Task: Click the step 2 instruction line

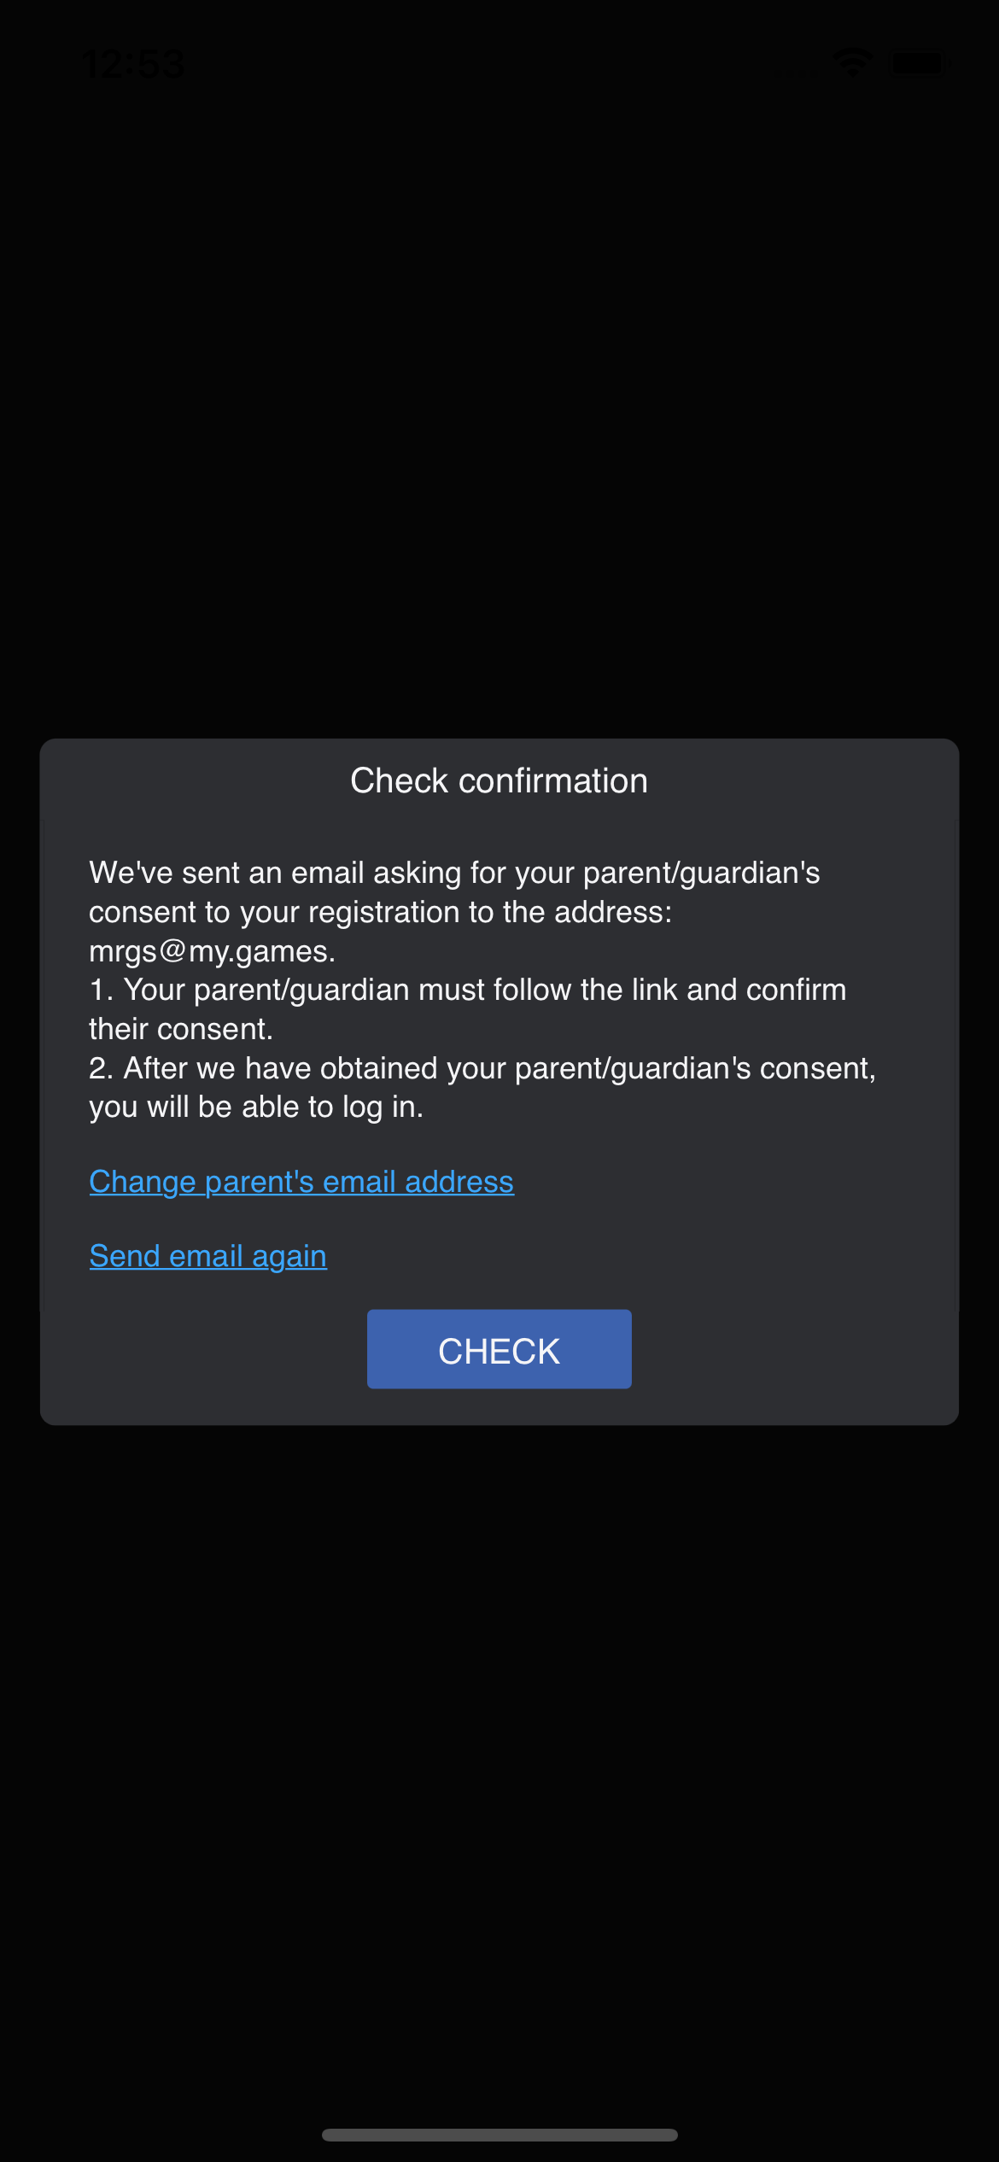Action: pyautogui.click(x=482, y=1068)
